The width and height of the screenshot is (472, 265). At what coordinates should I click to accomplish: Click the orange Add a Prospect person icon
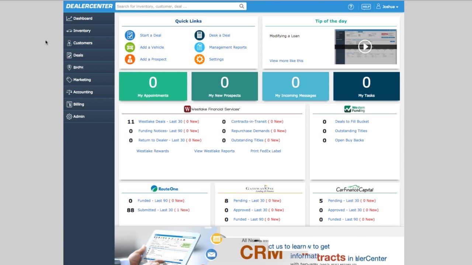(x=130, y=59)
